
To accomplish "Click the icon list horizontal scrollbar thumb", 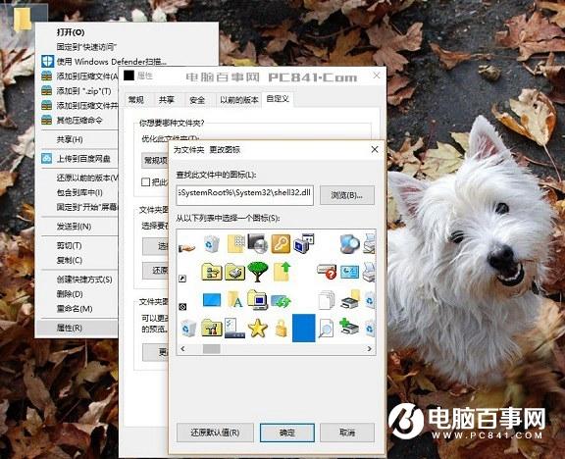I will click(212, 349).
